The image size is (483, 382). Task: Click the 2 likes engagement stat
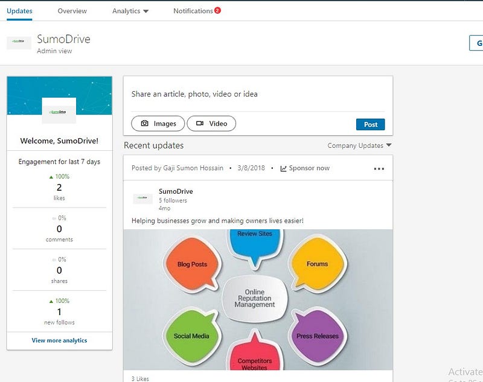tap(59, 188)
